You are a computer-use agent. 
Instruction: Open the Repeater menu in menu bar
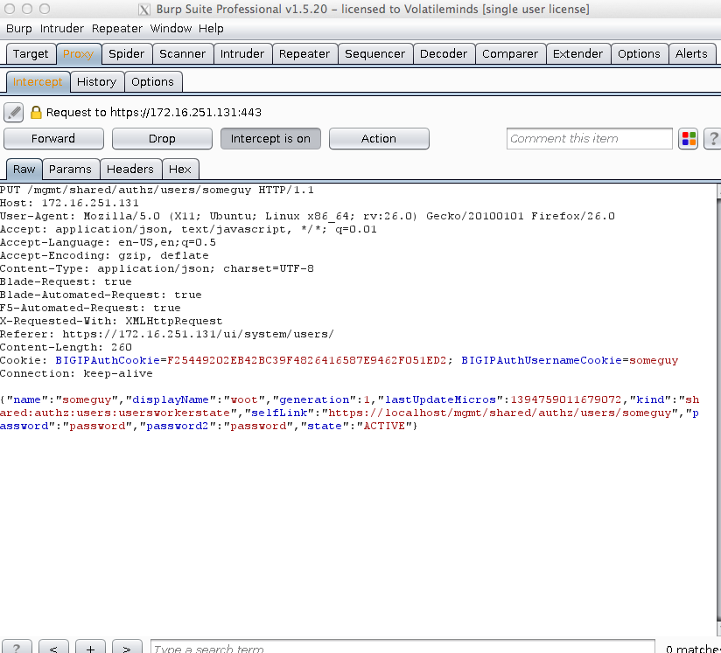(x=116, y=29)
